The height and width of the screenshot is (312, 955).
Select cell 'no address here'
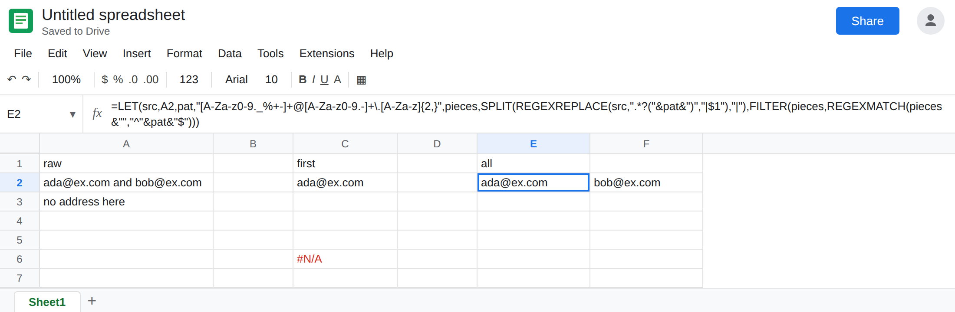click(126, 201)
